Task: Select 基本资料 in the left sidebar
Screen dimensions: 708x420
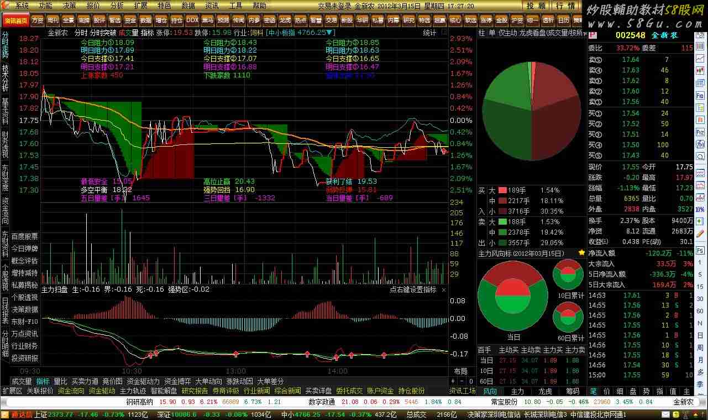Action: (5, 111)
